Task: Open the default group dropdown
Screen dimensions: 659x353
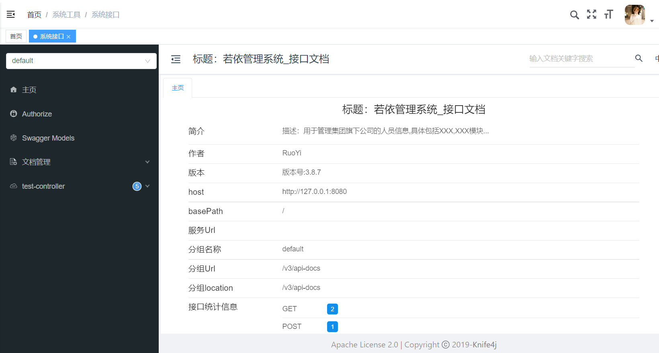Action: [81, 61]
